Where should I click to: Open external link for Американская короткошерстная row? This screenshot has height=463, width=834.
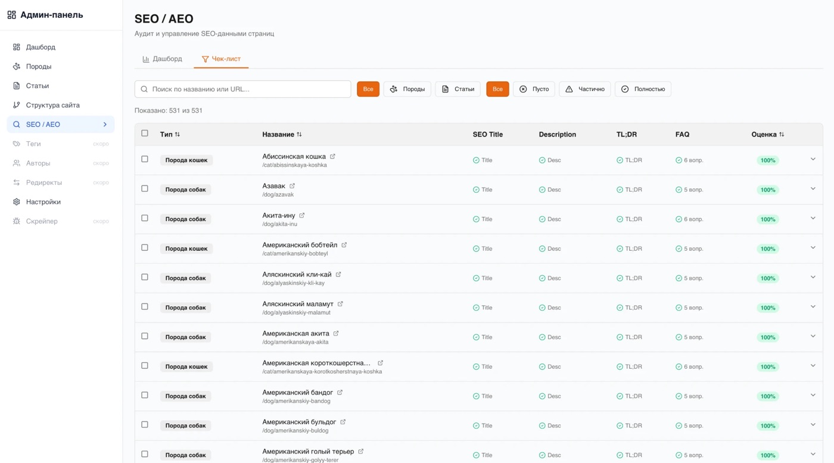point(380,363)
